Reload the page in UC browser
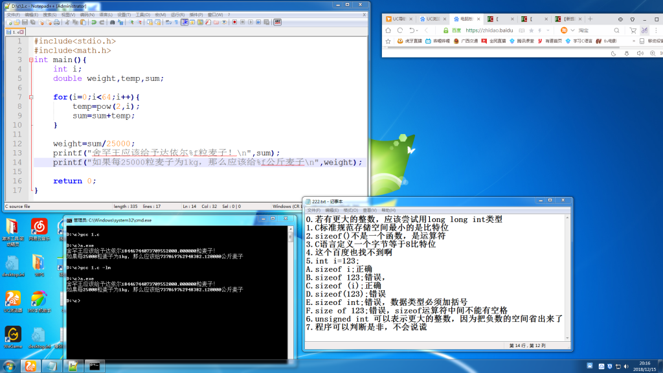The height and width of the screenshot is (373, 663). 400,30
